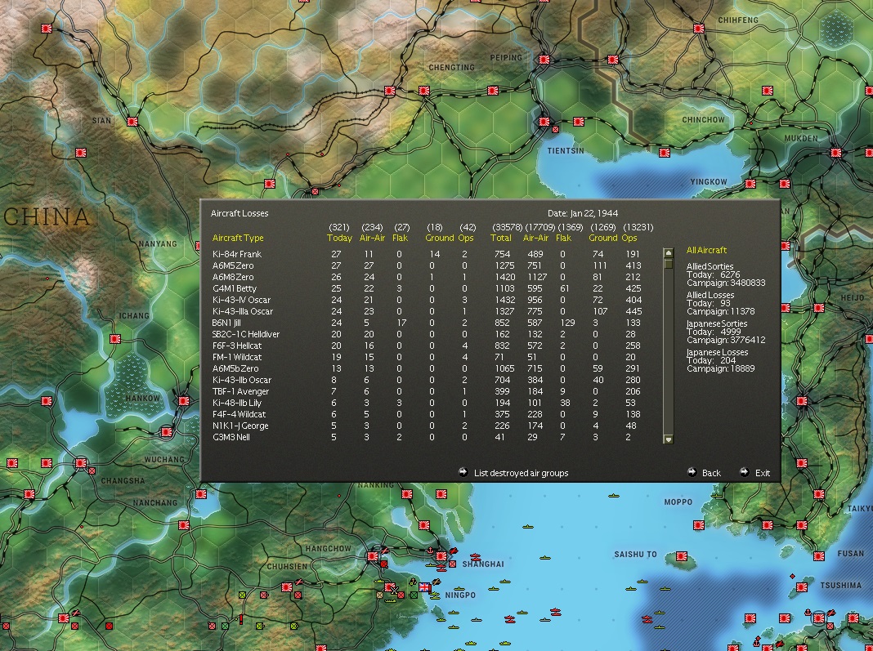Select the G4M1 Betty row
Screen dimensions: 873x651
click(x=427, y=288)
